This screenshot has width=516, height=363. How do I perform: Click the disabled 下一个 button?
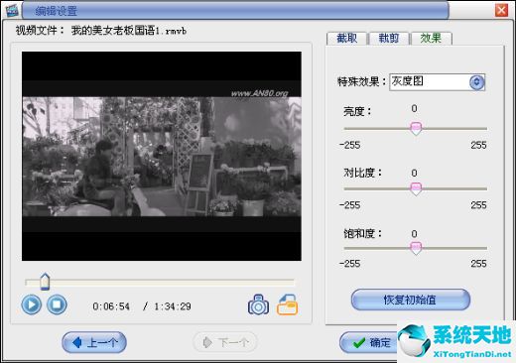[225, 342]
